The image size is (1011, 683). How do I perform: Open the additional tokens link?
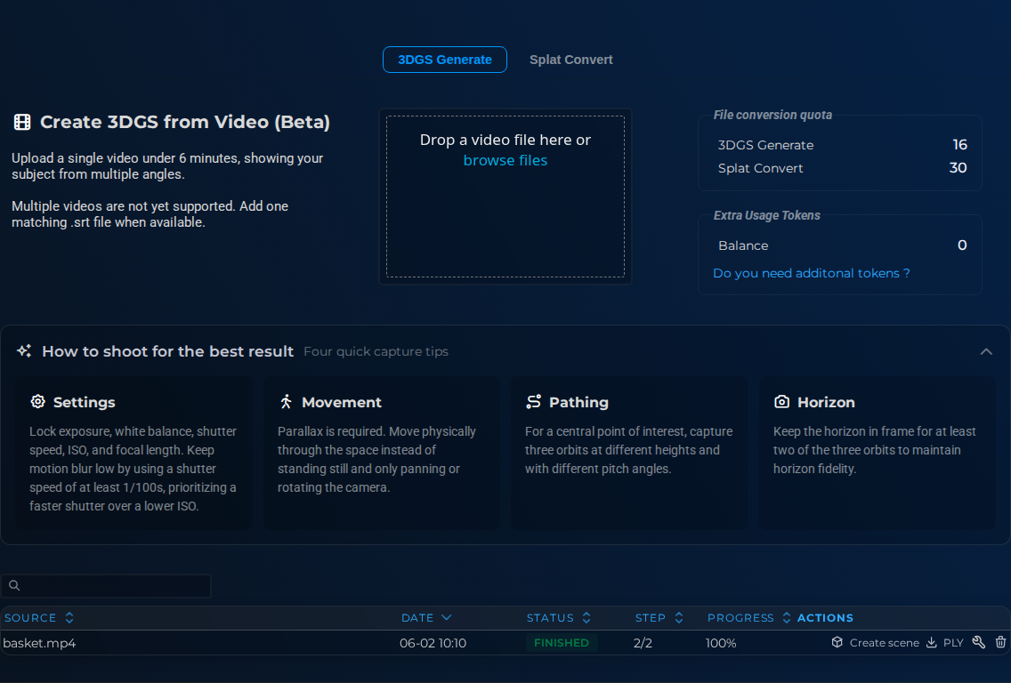point(811,273)
